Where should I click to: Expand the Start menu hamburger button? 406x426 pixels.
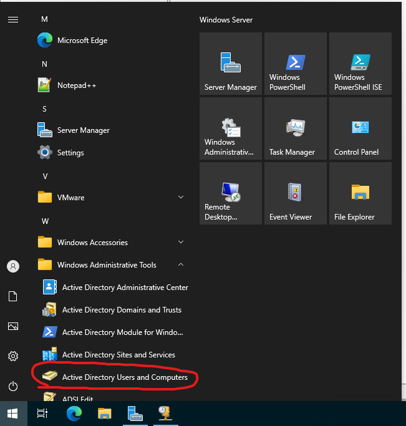13,20
